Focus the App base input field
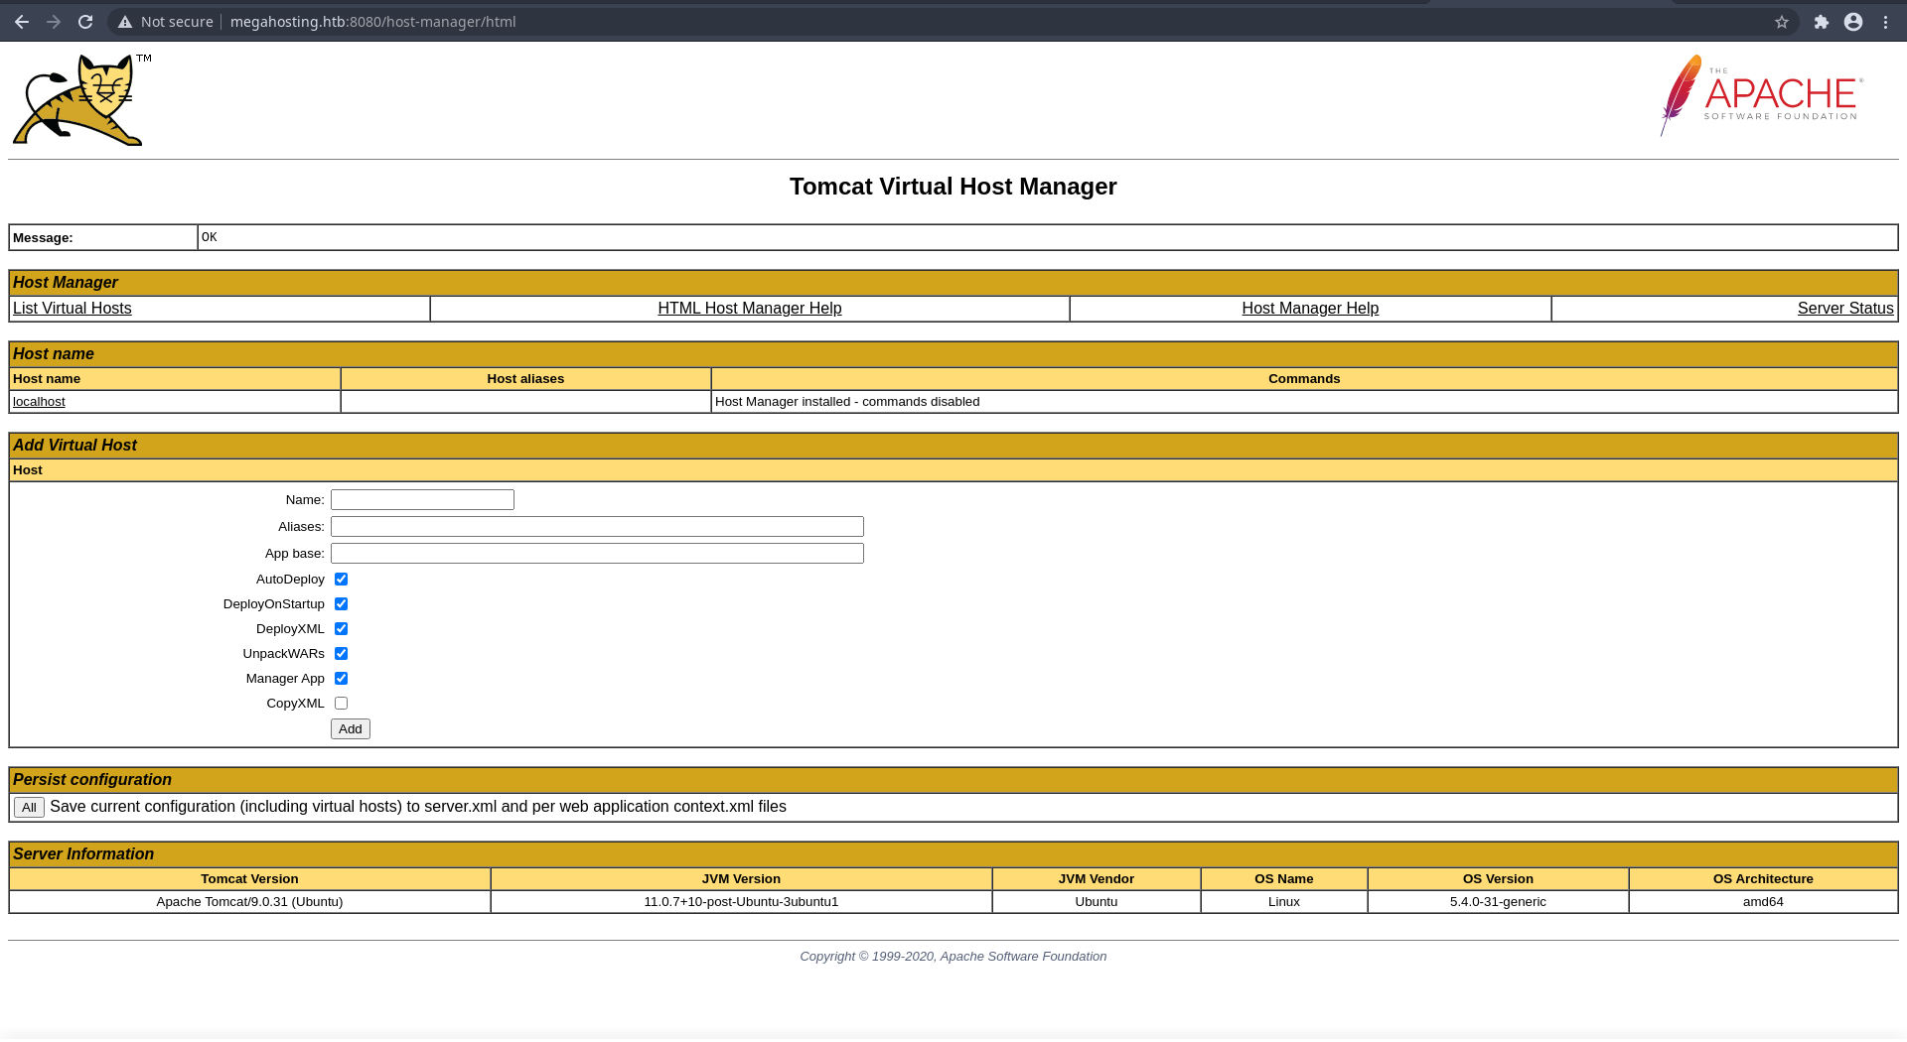This screenshot has width=1907, height=1042. (x=597, y=554)
